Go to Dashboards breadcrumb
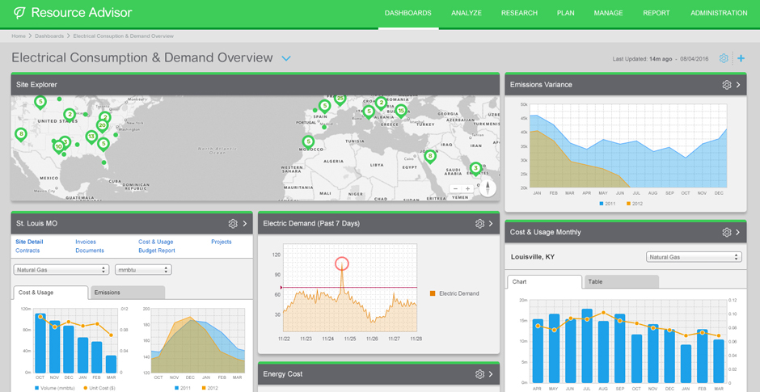760x392 pixels. (49, 36)
